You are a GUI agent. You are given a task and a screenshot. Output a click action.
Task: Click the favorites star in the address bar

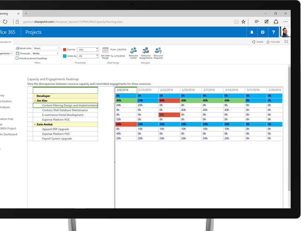pos(243,21)
